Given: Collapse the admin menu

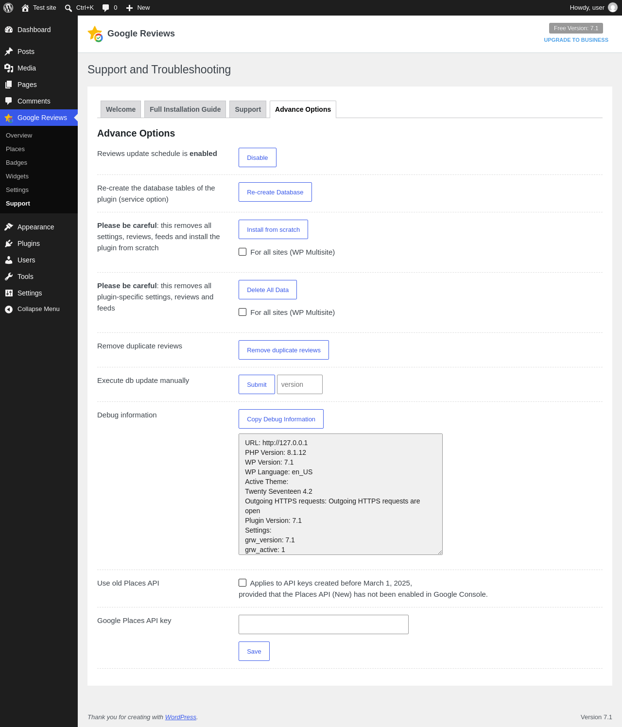Looking at the screenshot, I should tap(39, 309).
